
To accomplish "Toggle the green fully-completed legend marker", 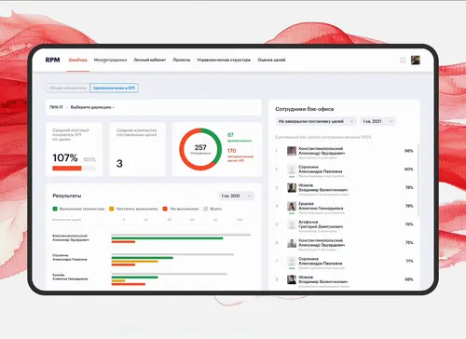I will pos(55,209).
